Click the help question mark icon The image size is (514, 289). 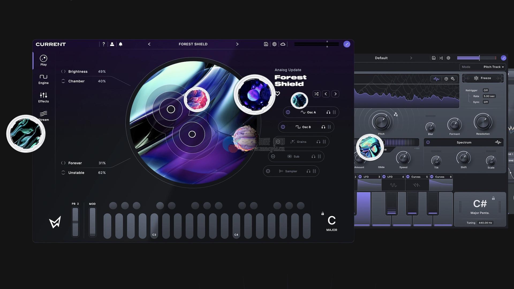(x=104, y=44)
